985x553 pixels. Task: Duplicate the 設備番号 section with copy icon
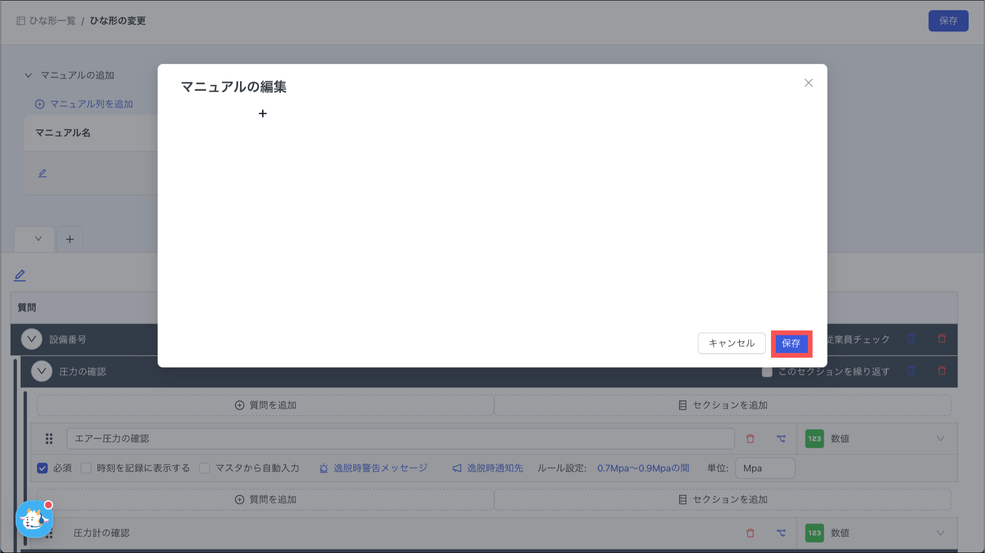tap(911, 339)
